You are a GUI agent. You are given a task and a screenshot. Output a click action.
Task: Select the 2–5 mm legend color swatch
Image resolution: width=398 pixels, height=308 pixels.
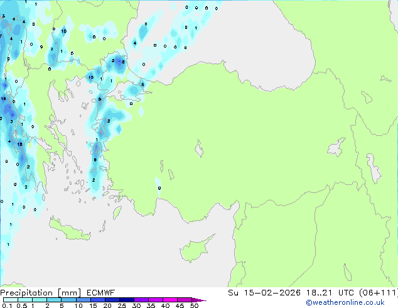click(x=54, y=300)
